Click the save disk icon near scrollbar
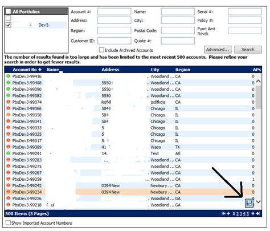 coord(249,204)
